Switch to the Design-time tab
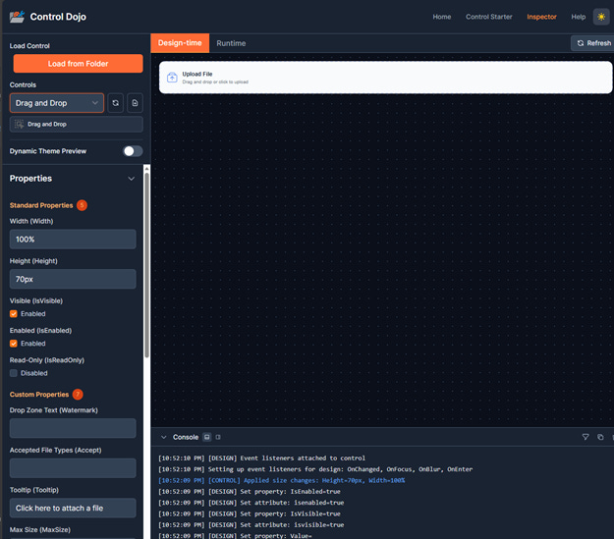 180,43
